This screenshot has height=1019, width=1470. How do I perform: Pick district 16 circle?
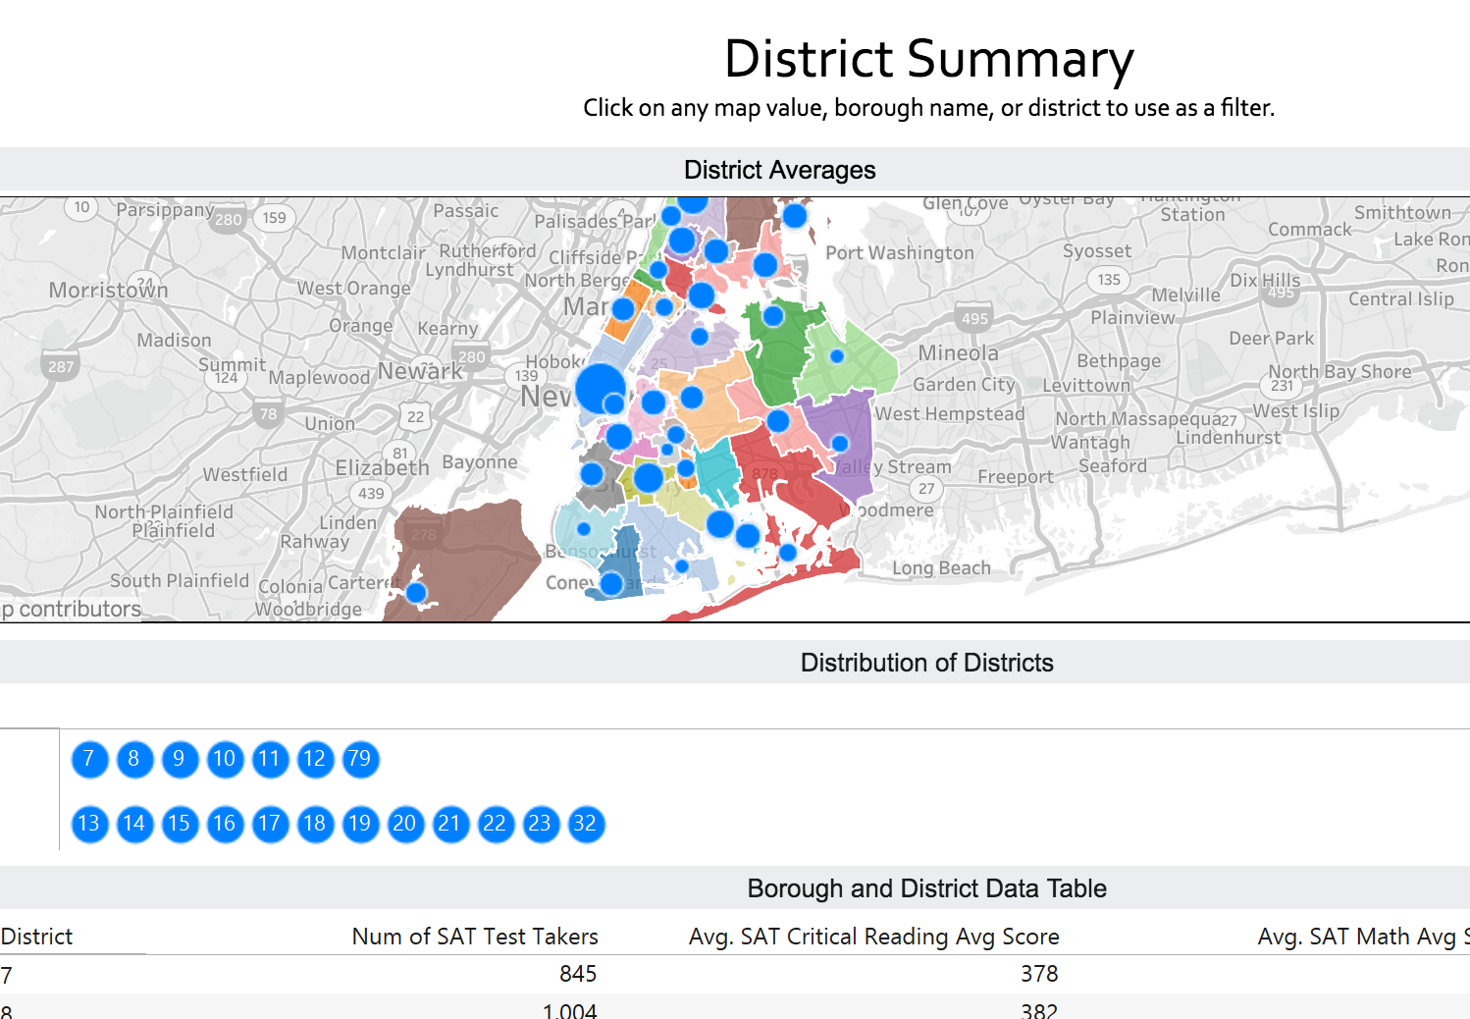click(x=225, y=824)
